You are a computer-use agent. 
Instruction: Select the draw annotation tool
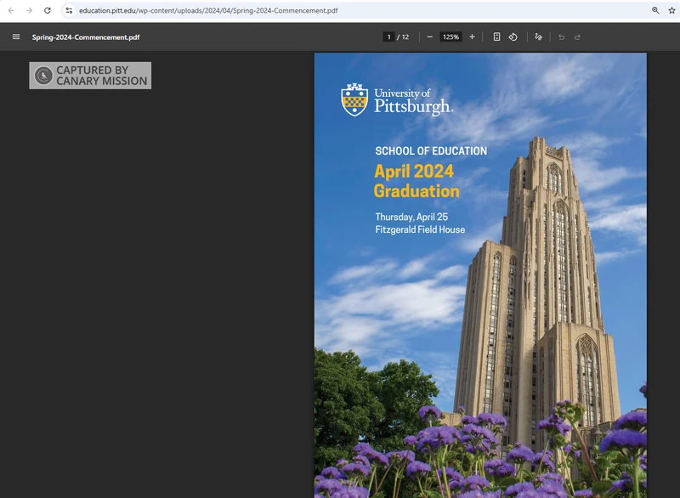(x=539, y=37)
